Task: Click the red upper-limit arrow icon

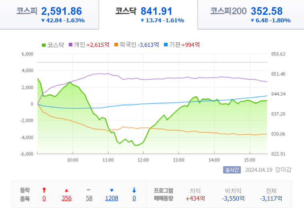Action: point(44,190)
